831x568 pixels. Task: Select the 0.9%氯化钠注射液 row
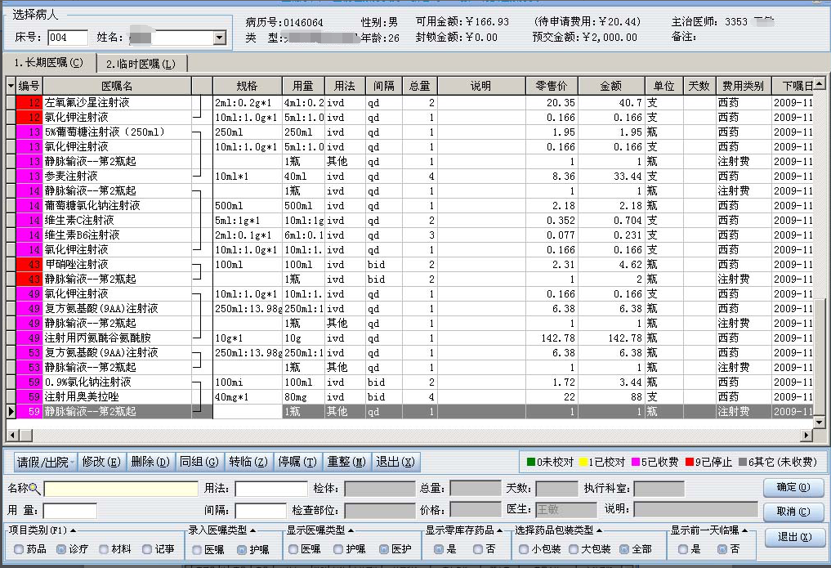point(409,382)
